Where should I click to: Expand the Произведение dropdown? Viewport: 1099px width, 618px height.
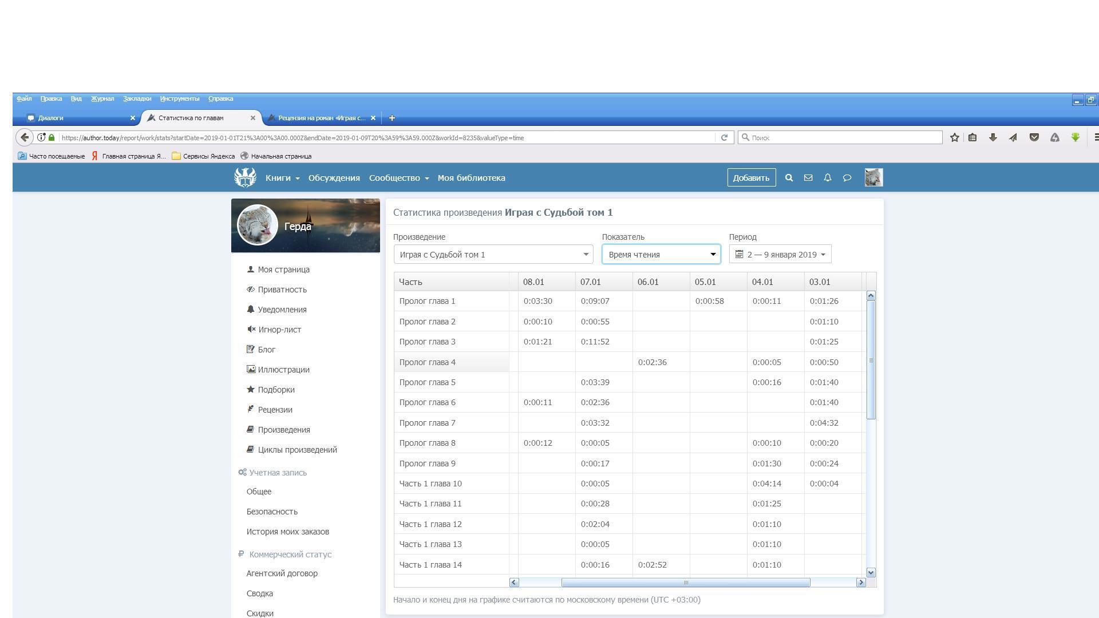pos(493,255)
